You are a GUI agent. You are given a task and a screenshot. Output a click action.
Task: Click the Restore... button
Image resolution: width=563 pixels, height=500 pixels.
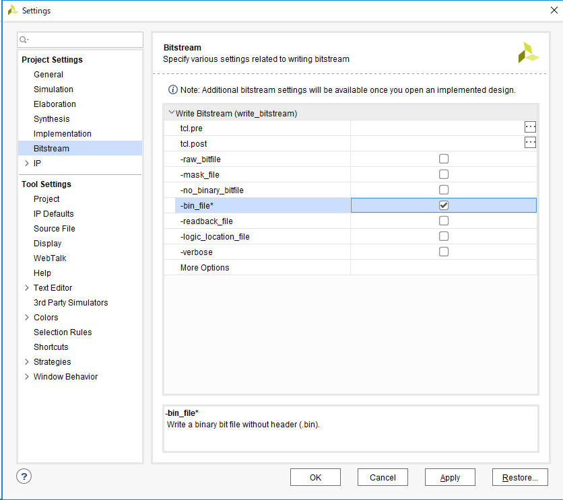(x=519, y=477)
